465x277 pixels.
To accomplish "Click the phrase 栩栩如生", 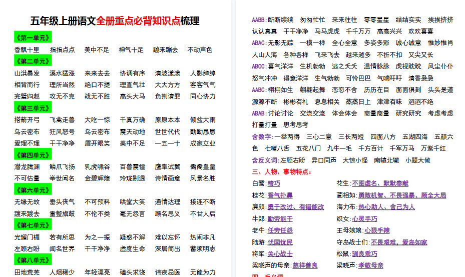I will pos(280,90).
